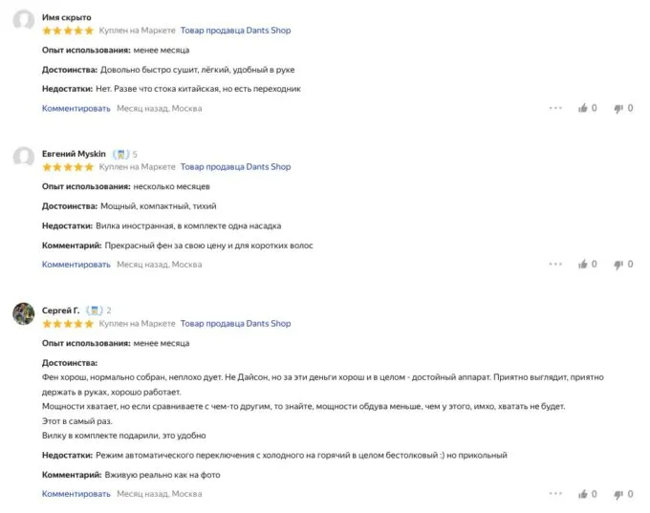Click the badge icon next to Евгений Myskin
The height and width of the screenshot is (513, 650).
[x=120, y=154]
